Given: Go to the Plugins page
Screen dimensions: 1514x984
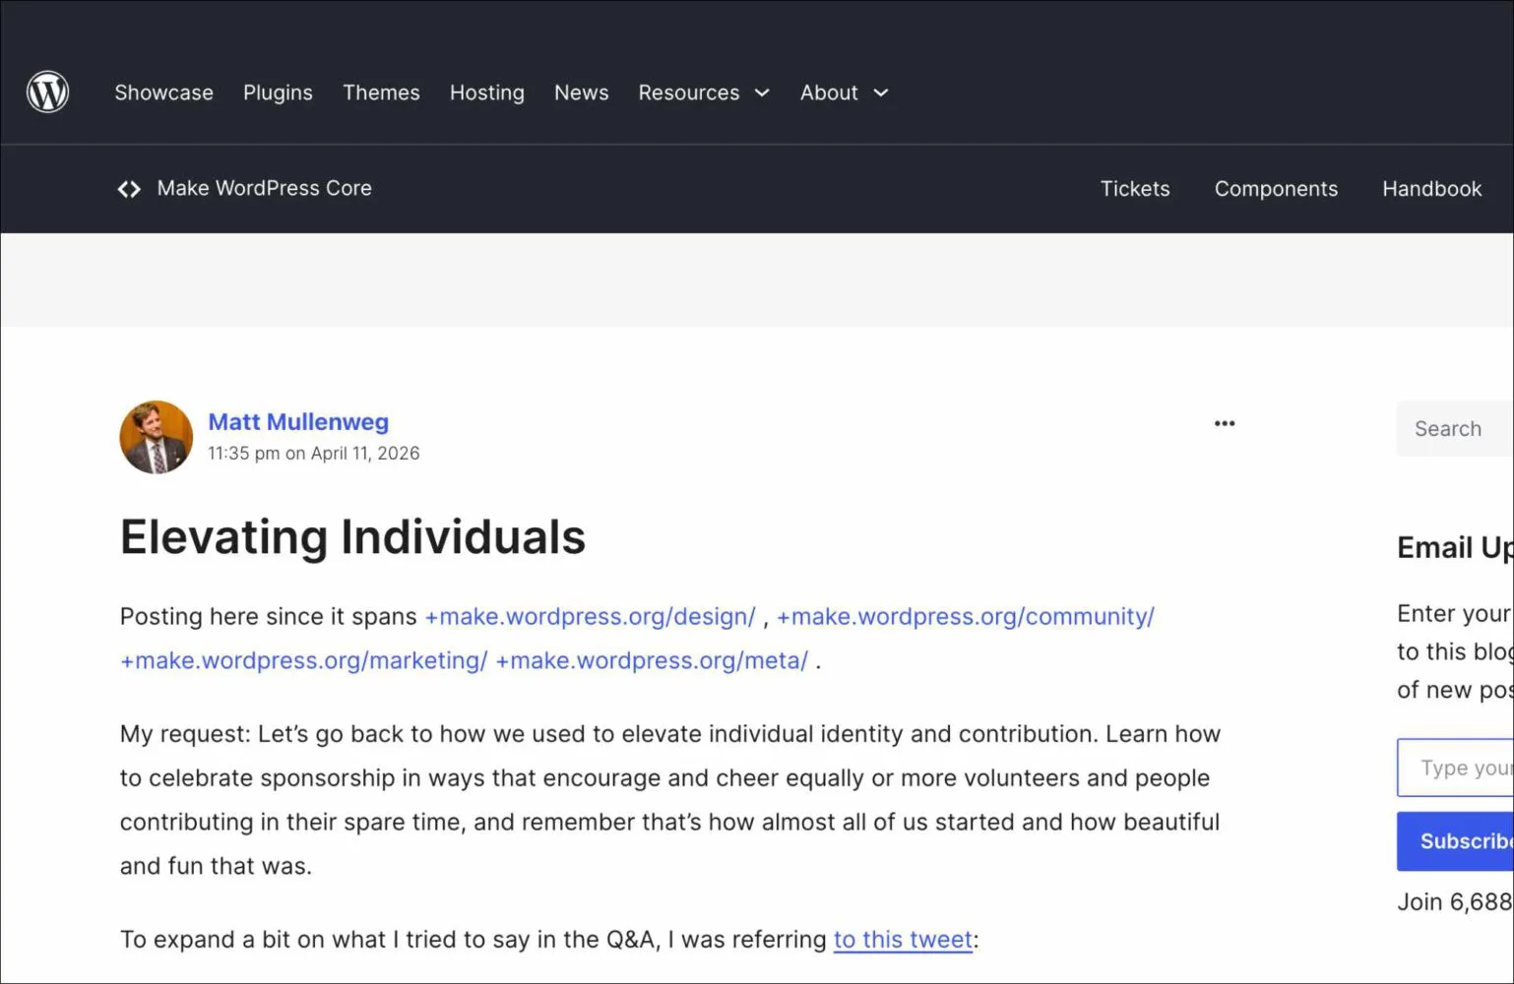Looking at the screenshot, I should pyautogui.click(x=278, y=92).
